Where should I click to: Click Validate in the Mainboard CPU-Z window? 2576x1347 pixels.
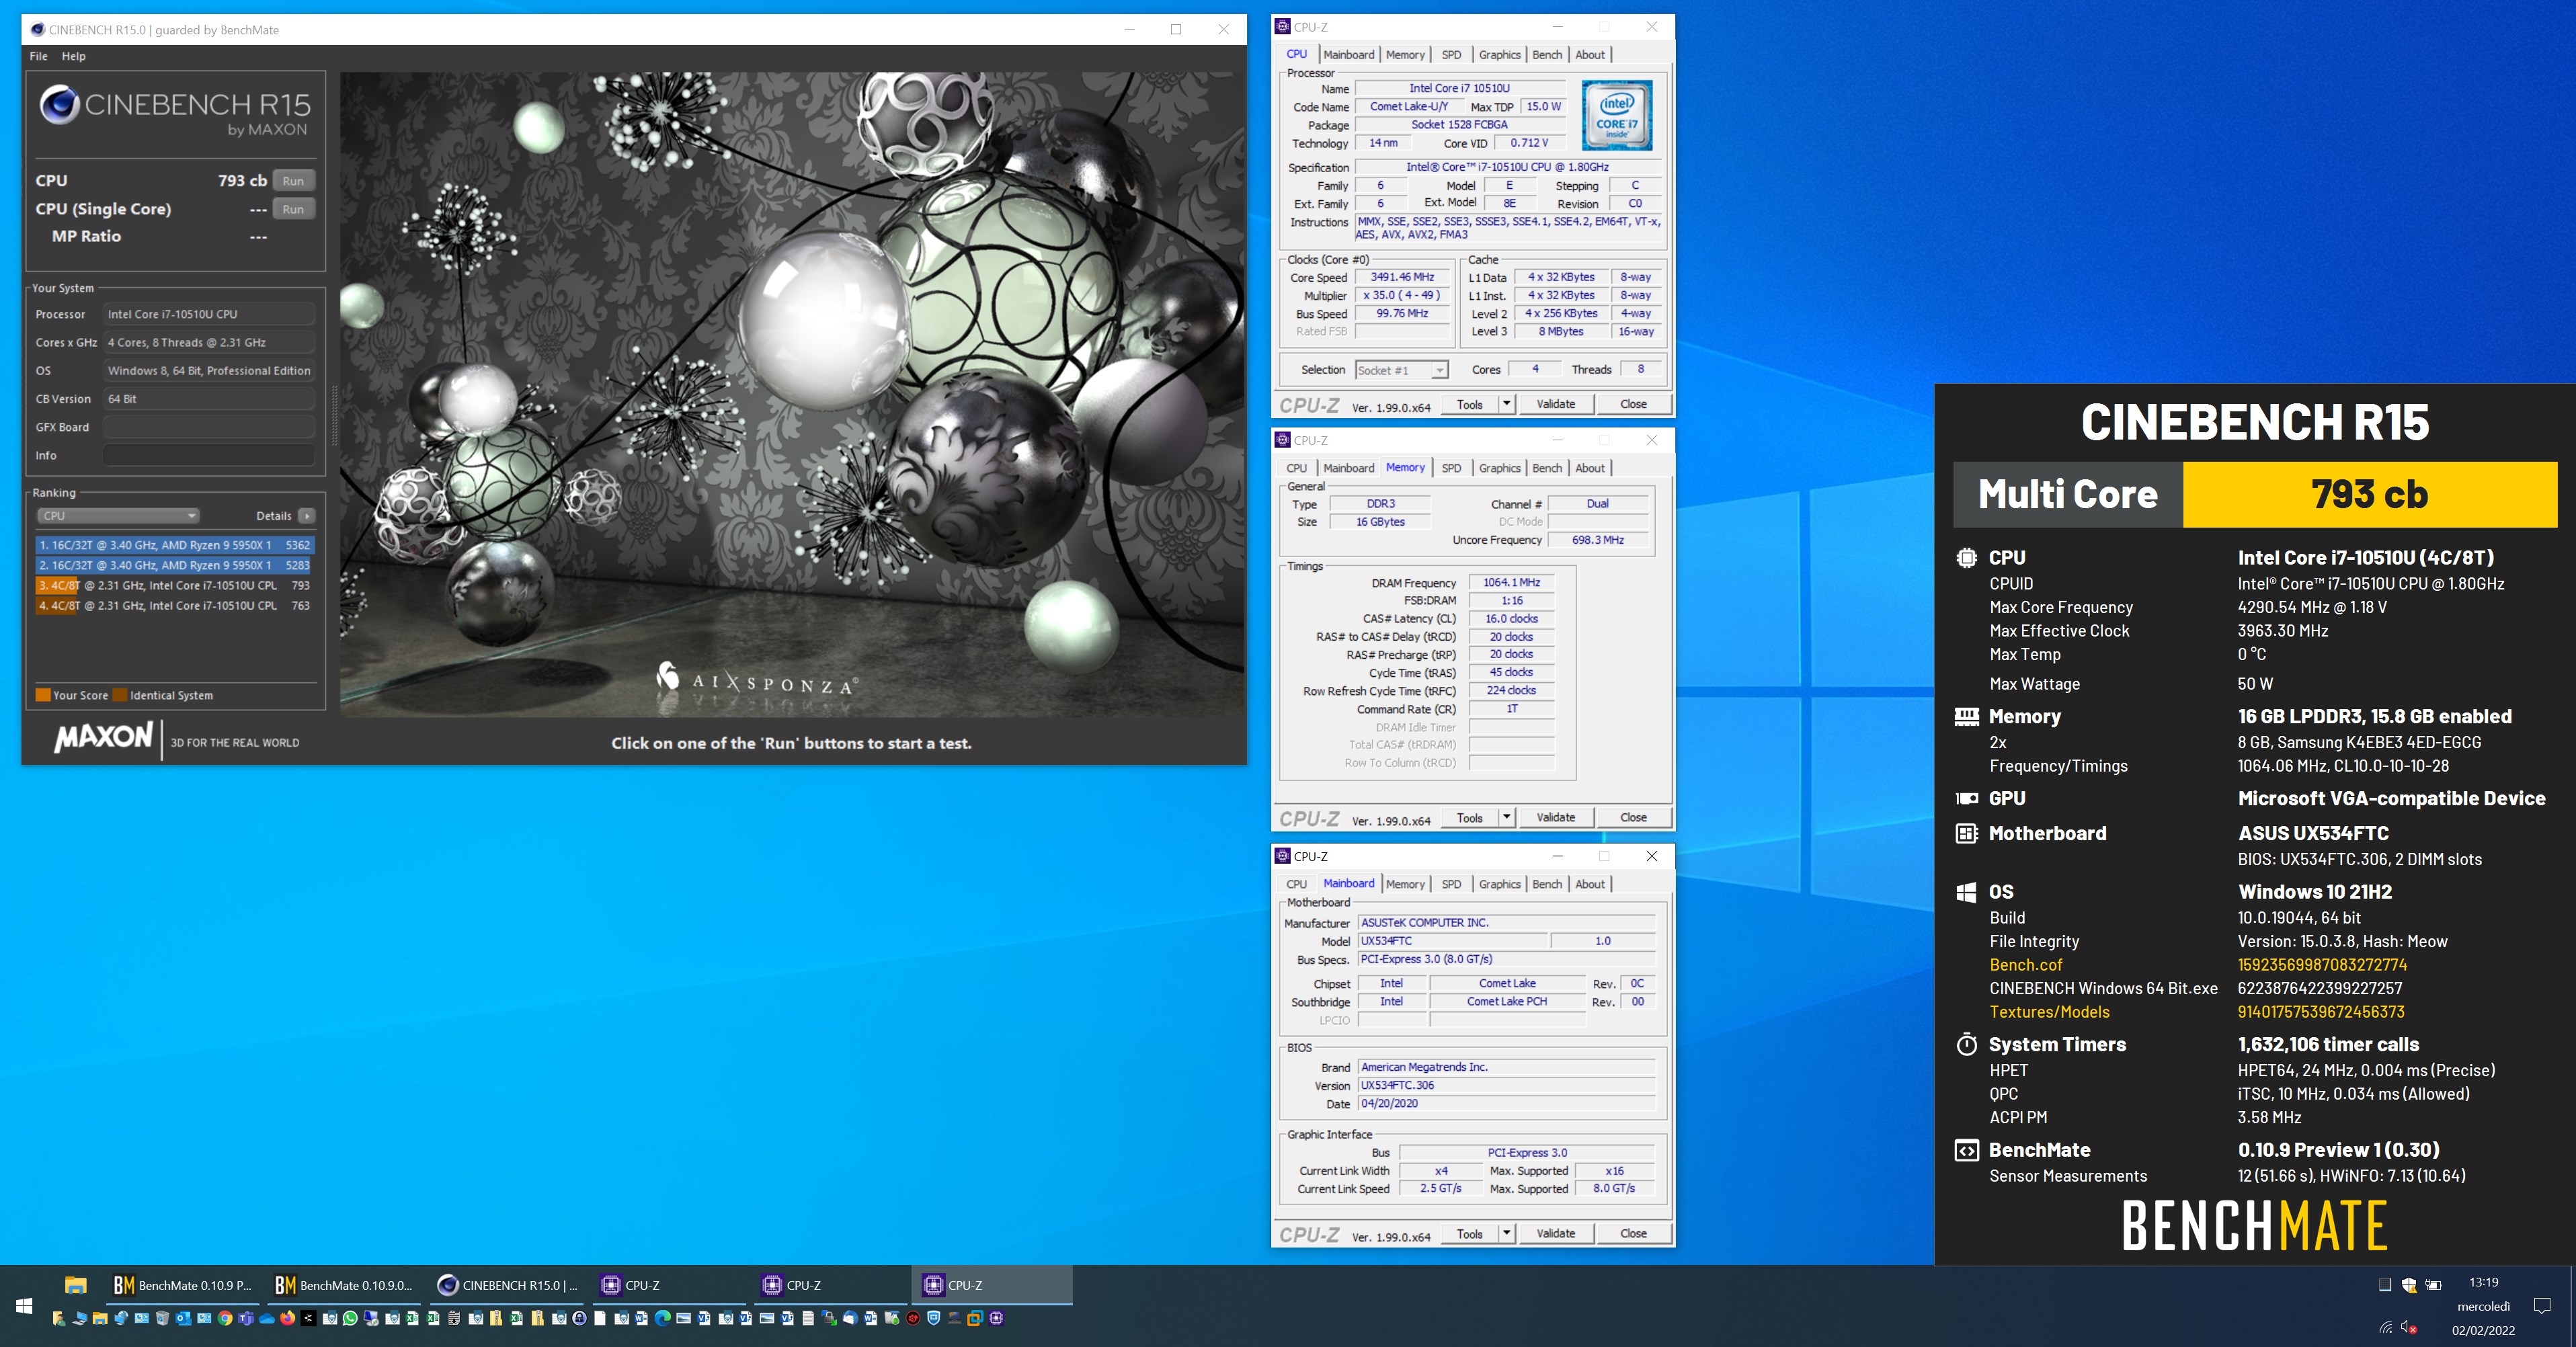coord(1556,1233)
